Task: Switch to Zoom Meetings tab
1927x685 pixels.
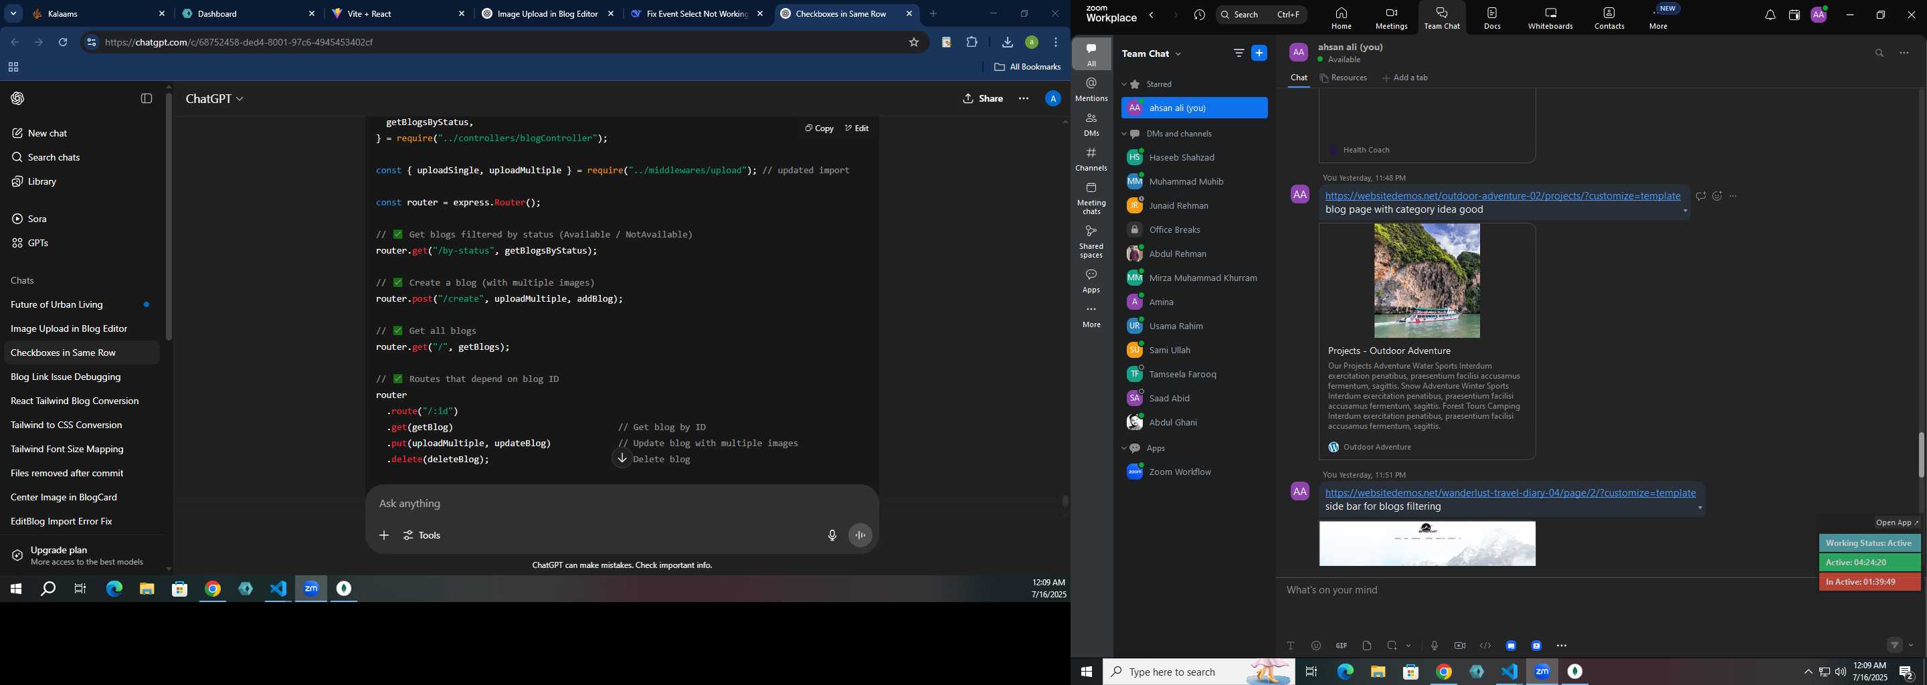Action: click(x=1392, y=18)
